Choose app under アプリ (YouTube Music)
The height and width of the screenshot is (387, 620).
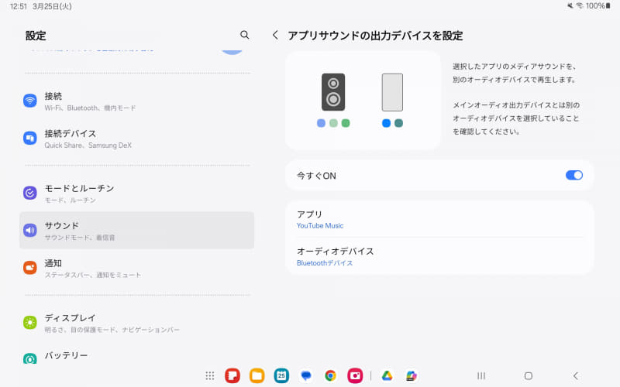pyautogui.click(x=439, y=219)
